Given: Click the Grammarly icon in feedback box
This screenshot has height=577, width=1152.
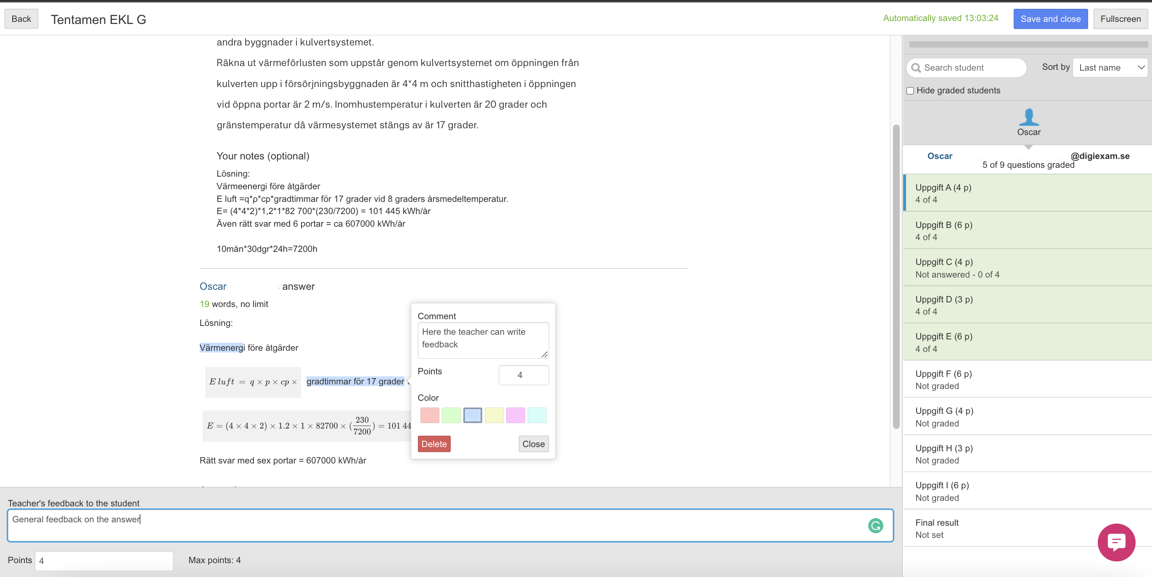Looking at the screenshot, I should (x=875, y=525).
